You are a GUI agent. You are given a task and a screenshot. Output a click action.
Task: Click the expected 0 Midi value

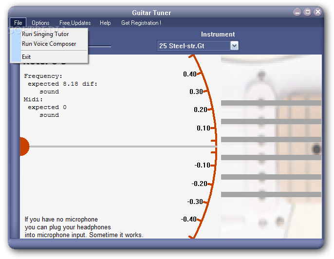47,107
